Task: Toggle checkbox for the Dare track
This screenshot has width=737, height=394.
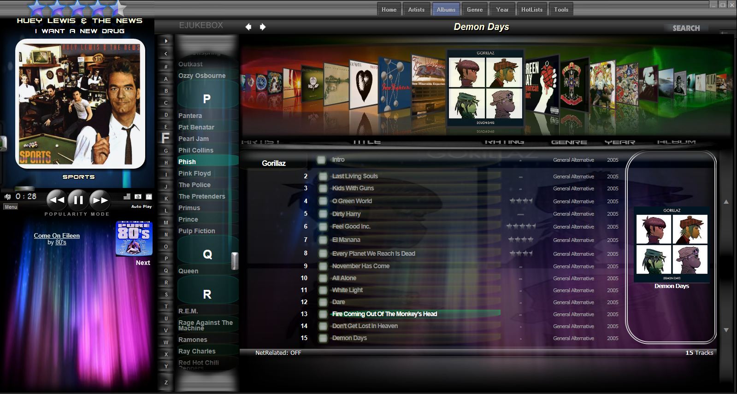Action: pos(323,302)
